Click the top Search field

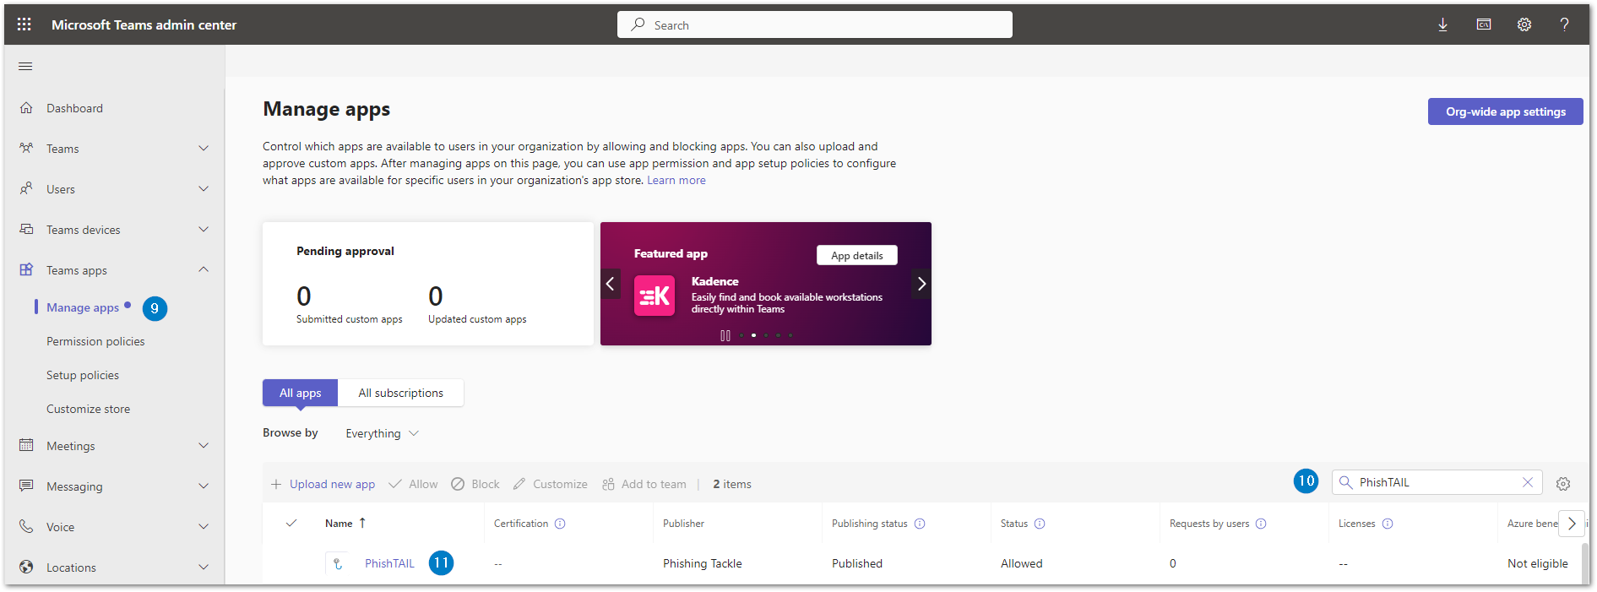pyautogui.click(x=815, y=24)
